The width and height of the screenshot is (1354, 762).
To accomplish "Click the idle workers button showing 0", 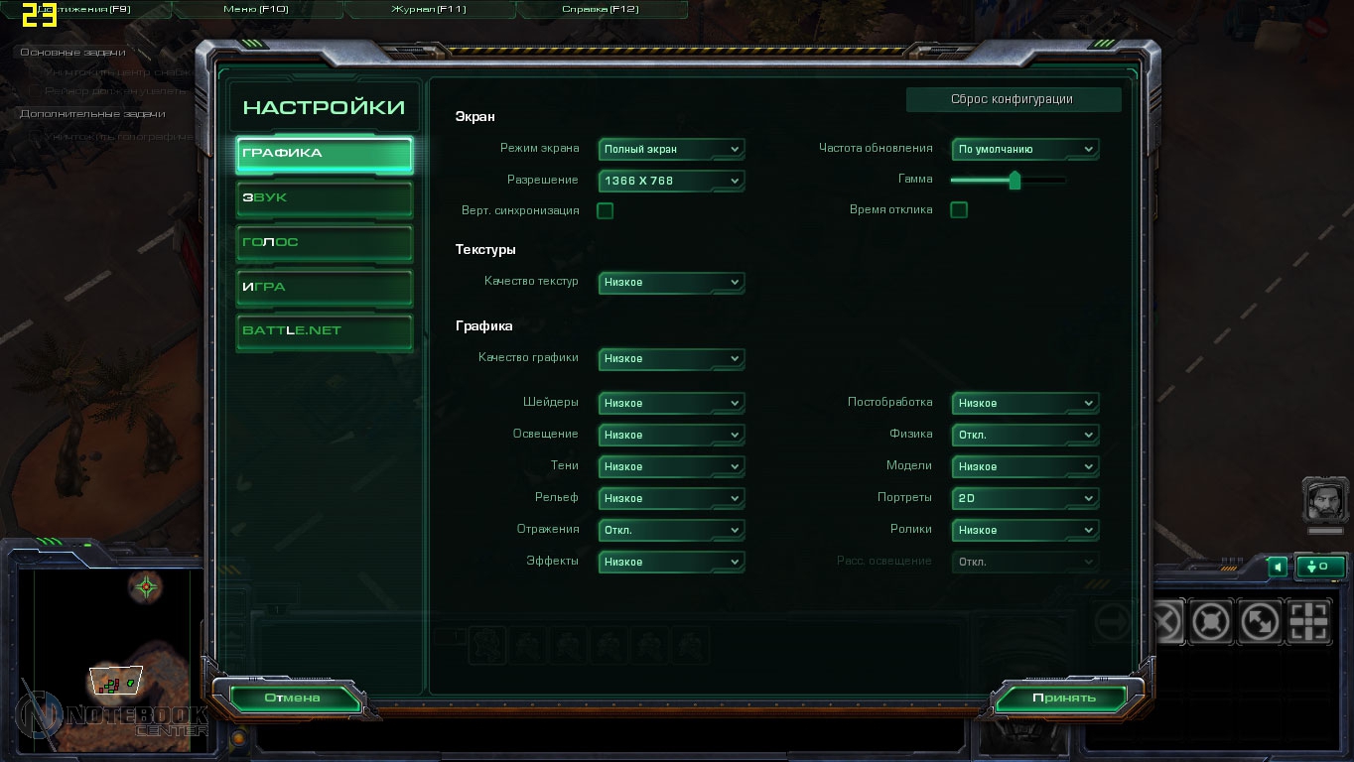I will point(1321,567).
